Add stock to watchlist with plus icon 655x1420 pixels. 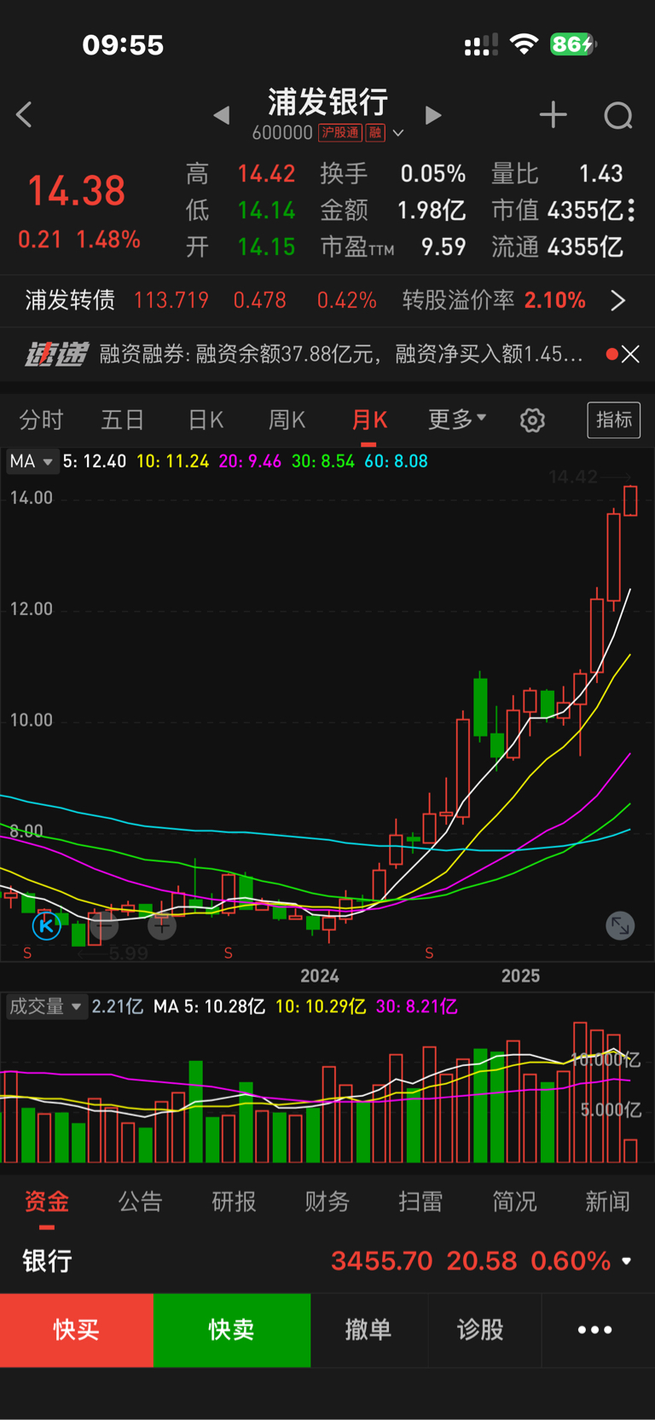click(554, 115)
